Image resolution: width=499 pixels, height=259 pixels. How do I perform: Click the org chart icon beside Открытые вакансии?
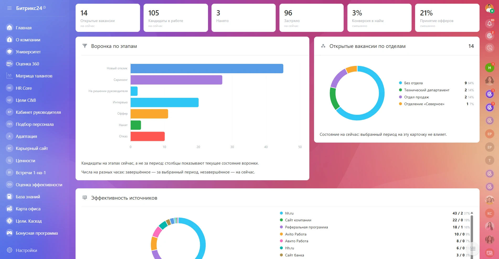pyautogui.click(x=323, y=46)
